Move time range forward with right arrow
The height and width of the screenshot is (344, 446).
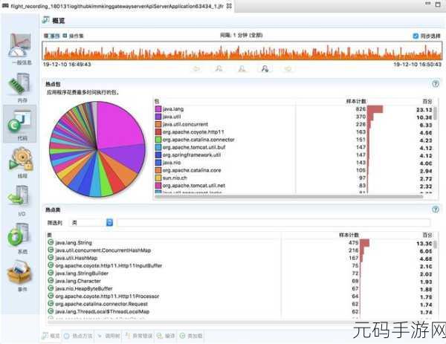click(x=288, y=68)
